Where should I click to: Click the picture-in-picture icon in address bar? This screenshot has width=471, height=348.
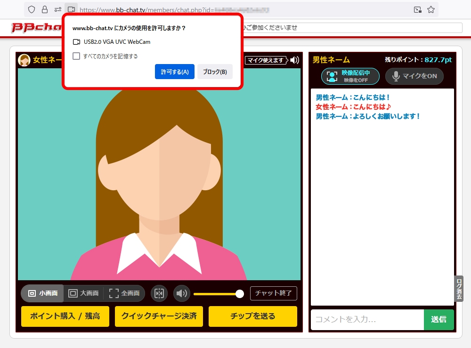(x=417, y=9)
